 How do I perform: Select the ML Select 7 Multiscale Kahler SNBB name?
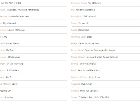click(x=23, y=10)
